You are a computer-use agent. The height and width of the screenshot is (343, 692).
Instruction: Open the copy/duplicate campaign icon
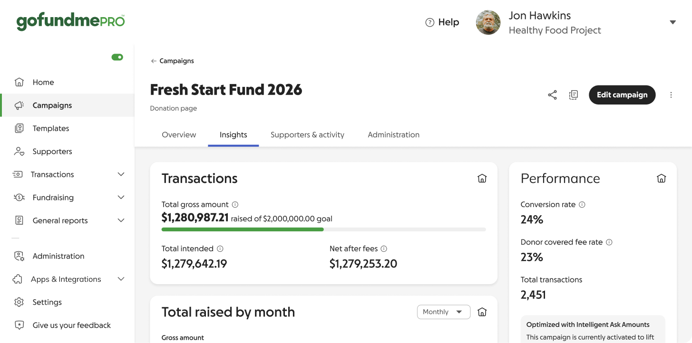[573, 95]
